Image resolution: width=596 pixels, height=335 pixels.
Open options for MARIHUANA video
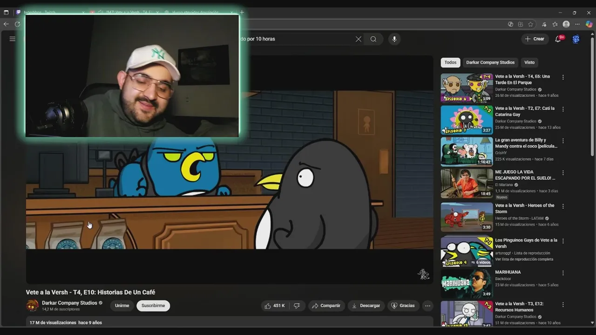563,273
